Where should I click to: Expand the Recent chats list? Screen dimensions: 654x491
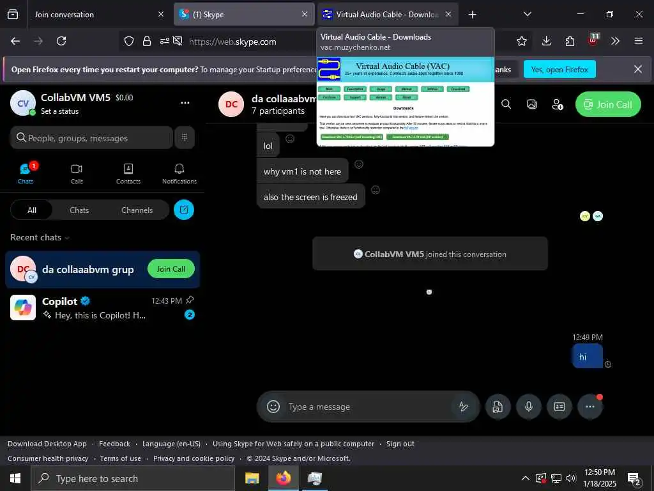tap(40, 237)
